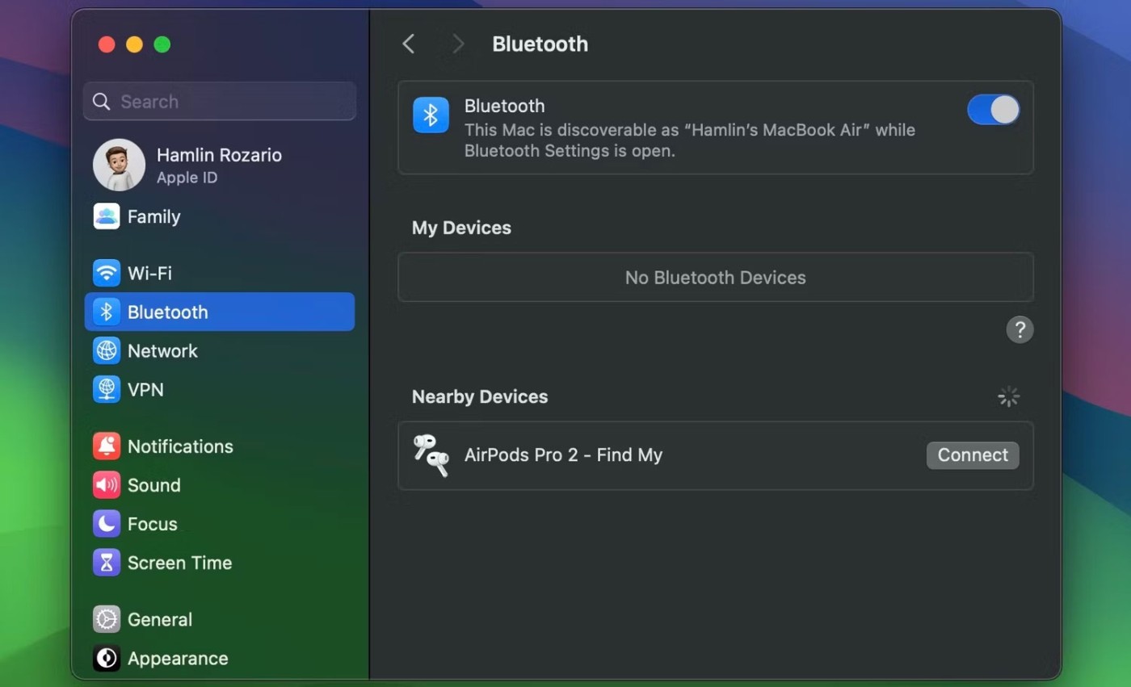Click the Network globe icon
1131x687 pixels.
point(107,351)
